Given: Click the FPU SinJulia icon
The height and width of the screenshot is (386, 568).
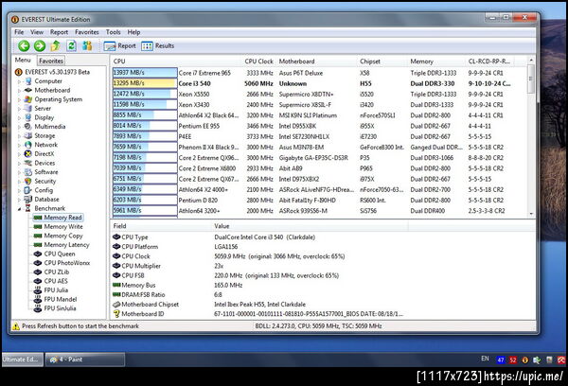Looking at the screenshot, I should click(x=38, y=308).
